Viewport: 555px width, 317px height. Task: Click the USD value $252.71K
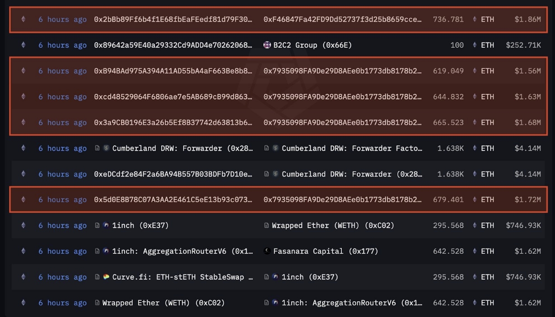click(x=523, y=45)
